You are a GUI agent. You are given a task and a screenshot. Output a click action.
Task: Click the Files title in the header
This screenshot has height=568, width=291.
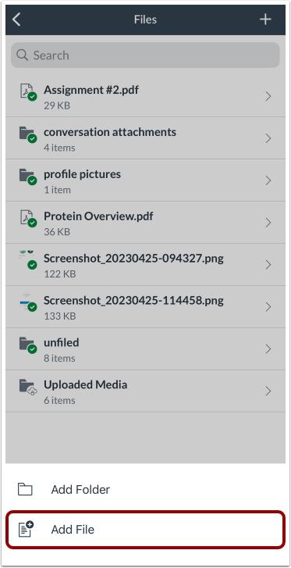(145, 20)
